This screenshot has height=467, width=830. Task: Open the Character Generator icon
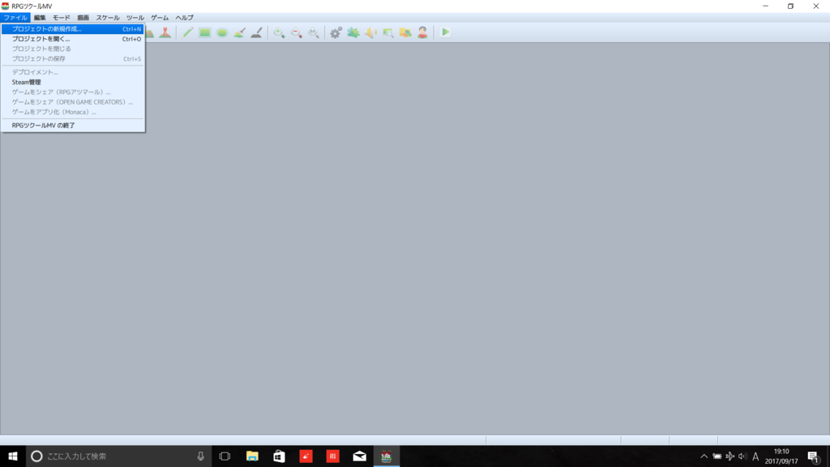(422, 32)
